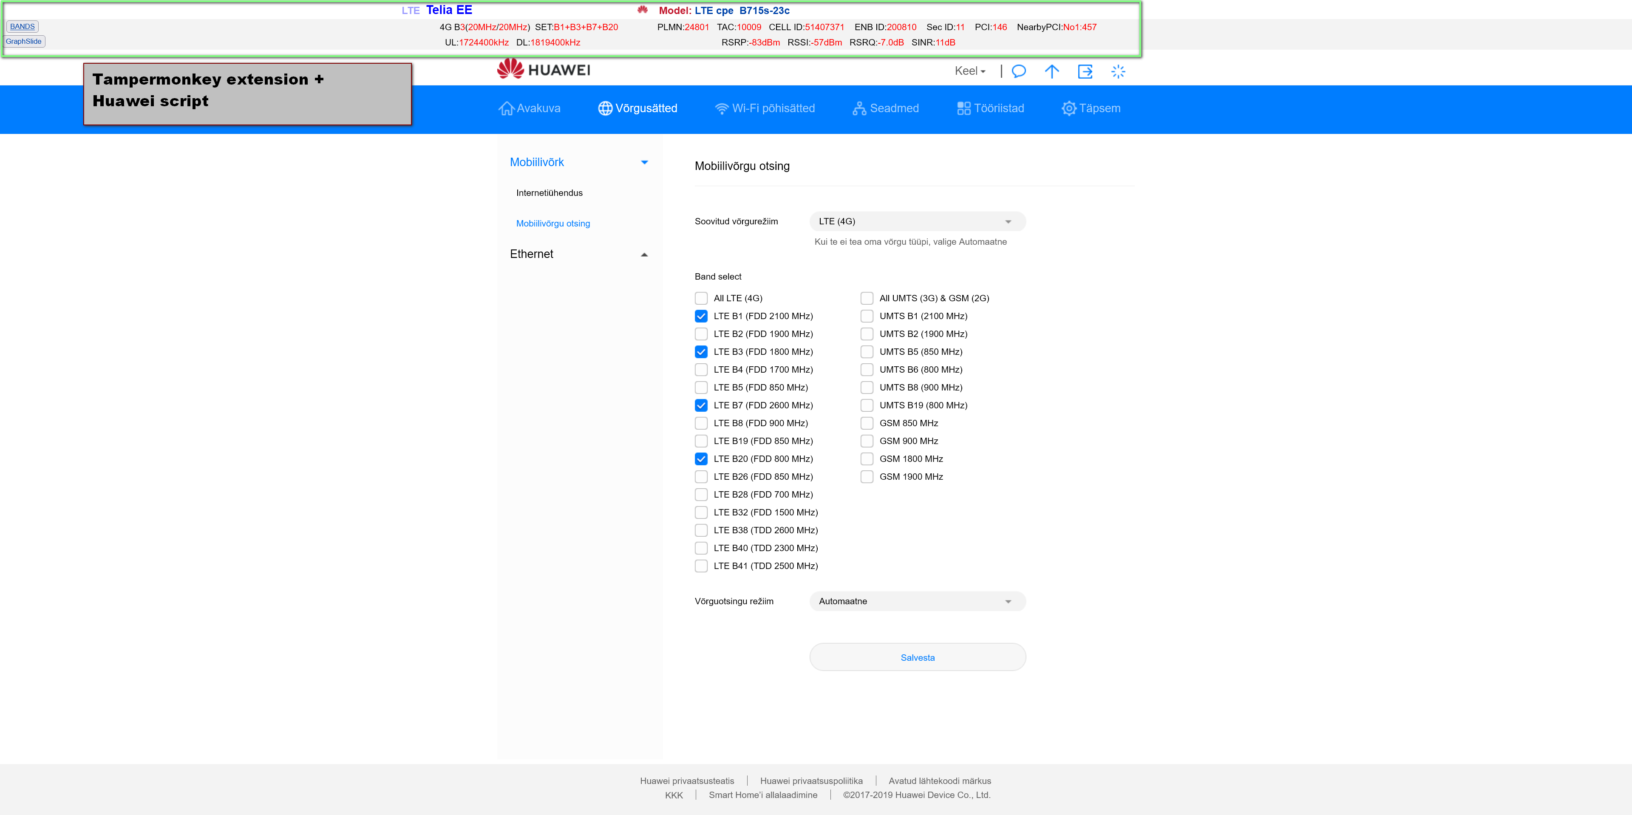The image size is (1632, 815).
Task: Click the Telia EE operator name
Action: 449,9
